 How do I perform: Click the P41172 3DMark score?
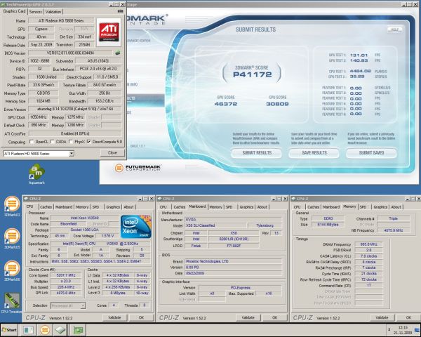pyautogui.click(x=253, y=74)
